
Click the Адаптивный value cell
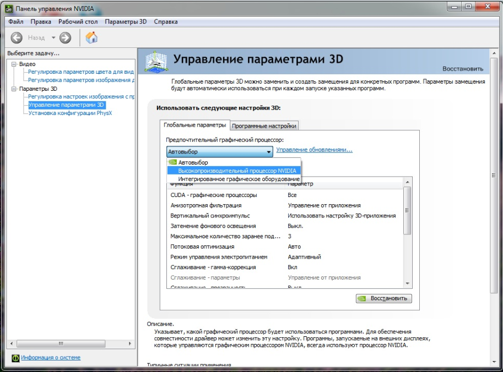pyautogui.click(x=305, y=257)
